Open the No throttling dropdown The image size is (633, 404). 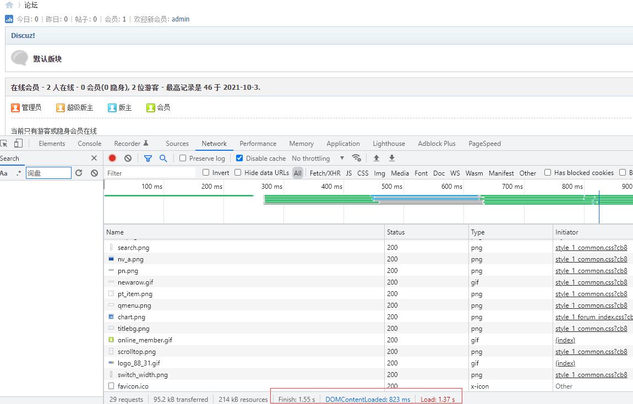coord(318,158)
